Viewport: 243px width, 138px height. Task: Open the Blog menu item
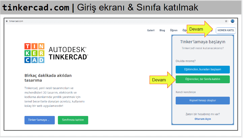coord(162,30)
